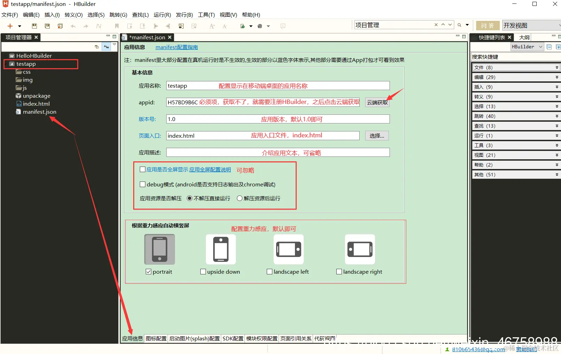561x354 pixels.
Task: Check the 应用是否全屏显示 checkbox
Action: [142, 169]
